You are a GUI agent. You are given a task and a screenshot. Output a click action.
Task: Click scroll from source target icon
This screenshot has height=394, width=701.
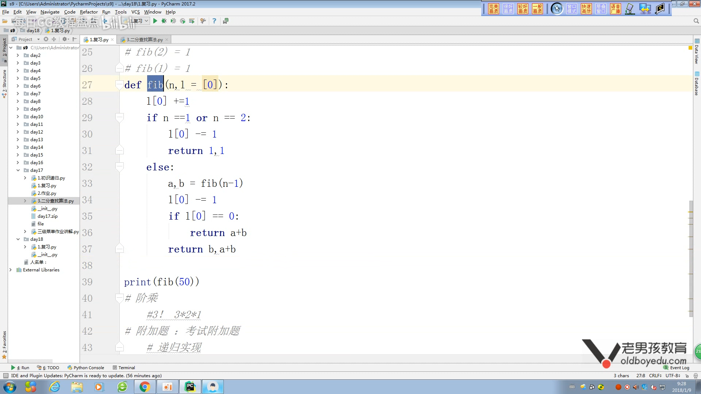(x=46, y=39)
